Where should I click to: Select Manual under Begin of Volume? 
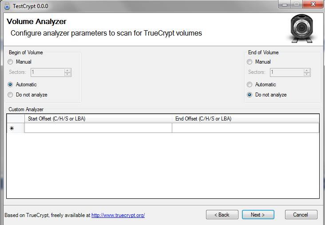click(x=10, y=62)
